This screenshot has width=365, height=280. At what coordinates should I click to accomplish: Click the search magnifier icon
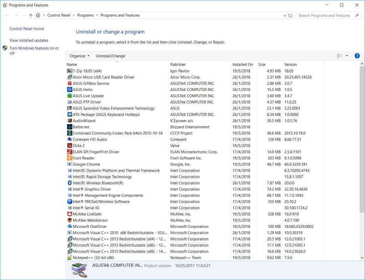click(x=357, y=15)
